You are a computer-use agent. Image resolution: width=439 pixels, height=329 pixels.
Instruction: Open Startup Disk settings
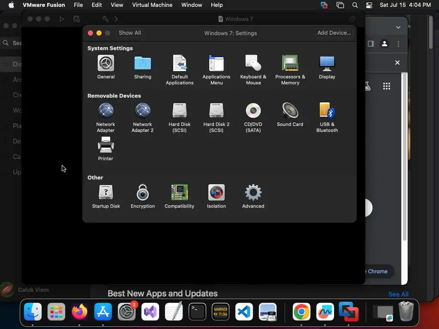point(106,196)
